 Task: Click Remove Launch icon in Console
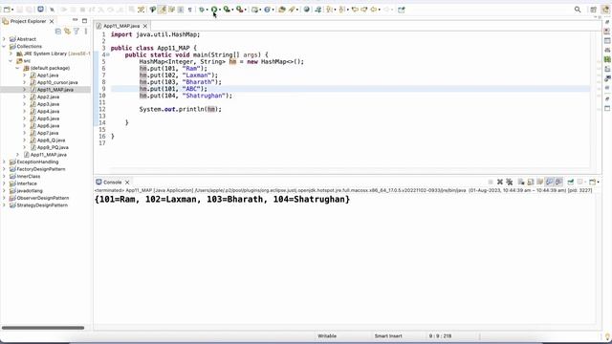[500, 182]
